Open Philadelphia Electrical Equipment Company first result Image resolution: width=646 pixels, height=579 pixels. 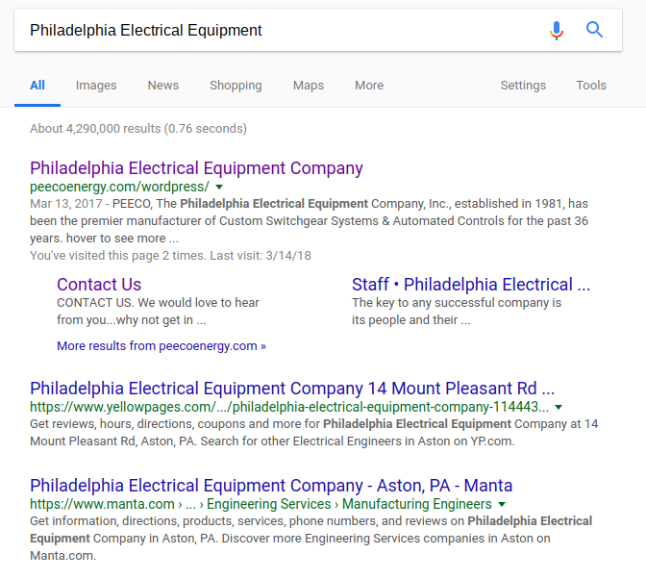click(196, 168)
